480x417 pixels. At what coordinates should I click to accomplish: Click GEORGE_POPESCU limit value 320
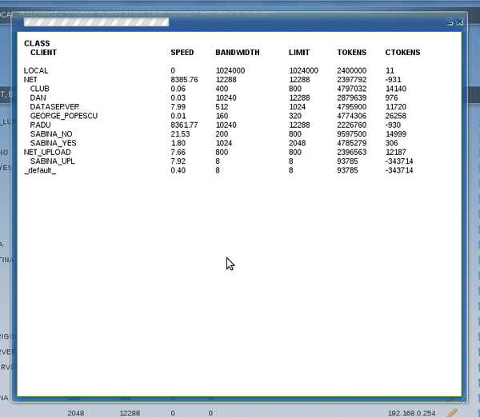pos(295,116)
